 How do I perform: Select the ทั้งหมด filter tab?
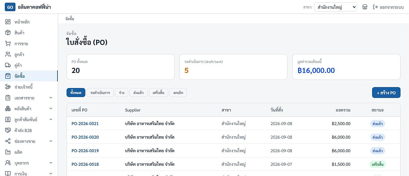pyautogui.click(x=76, y=93)
